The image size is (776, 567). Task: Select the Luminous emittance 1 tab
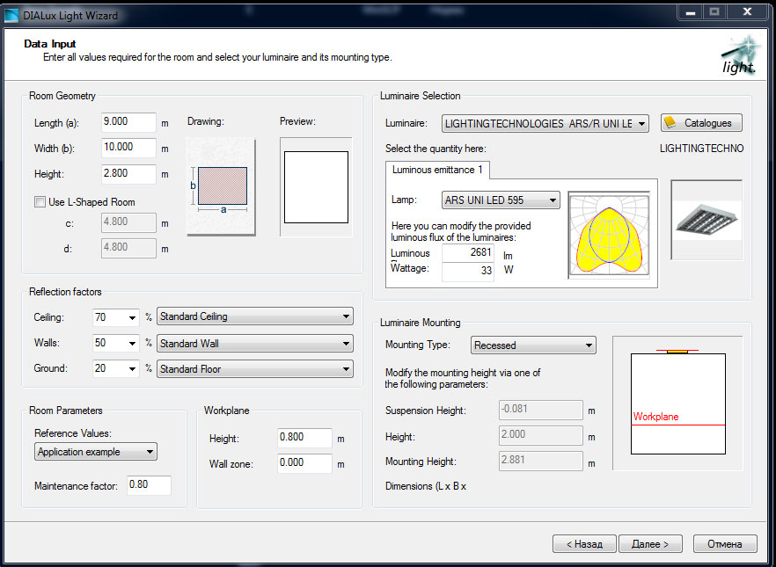[x=437, y=170]
